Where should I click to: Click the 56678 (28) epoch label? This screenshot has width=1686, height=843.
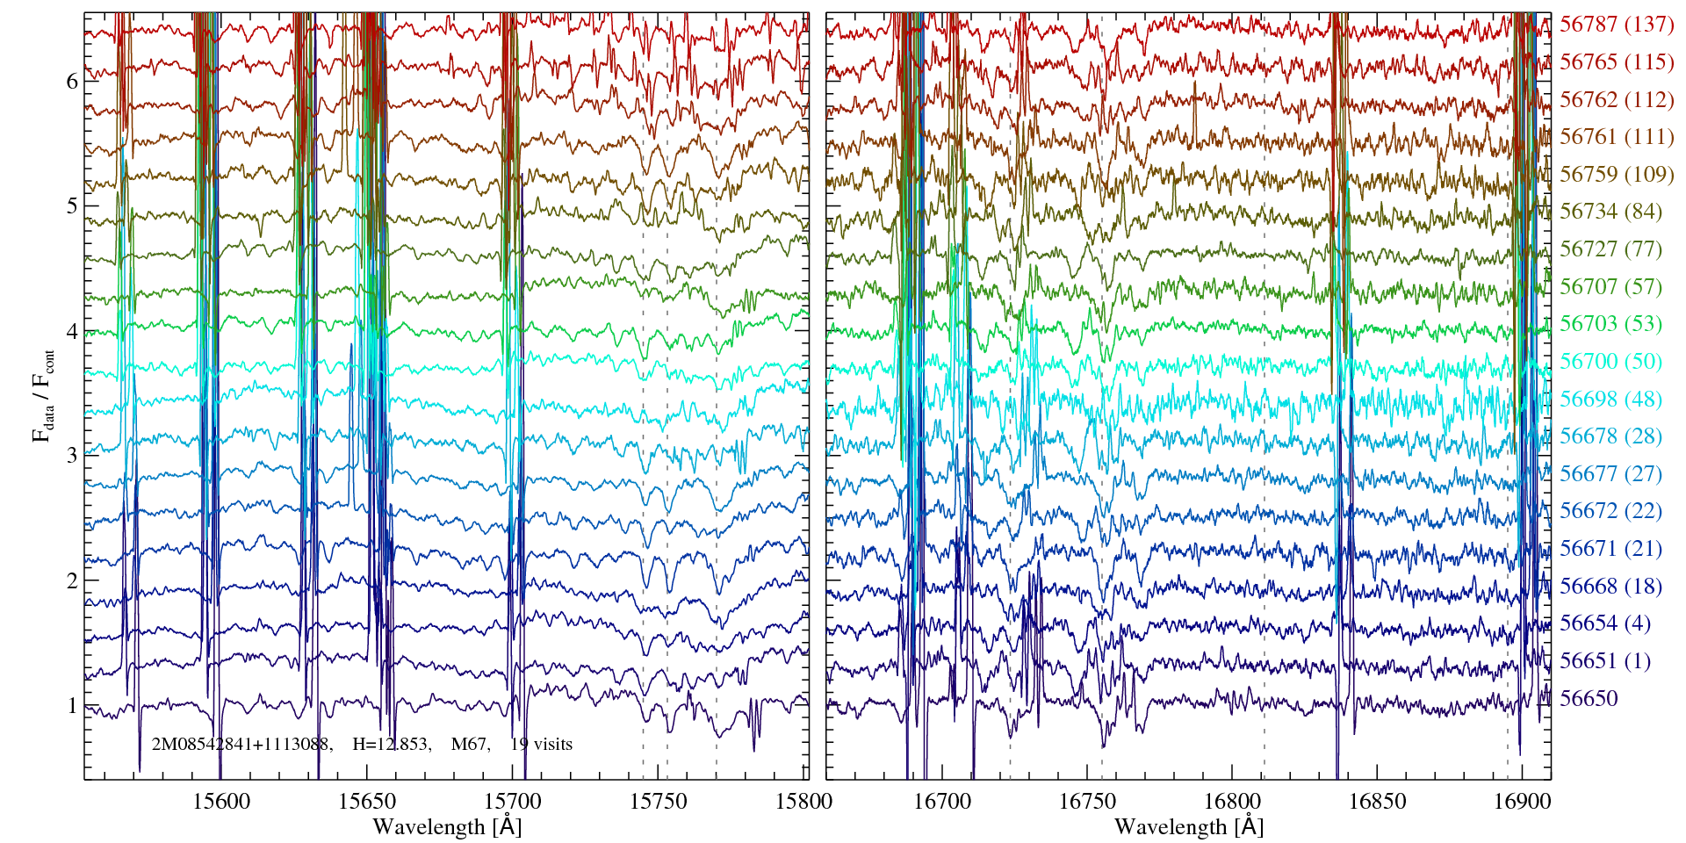coord(1610,436)
